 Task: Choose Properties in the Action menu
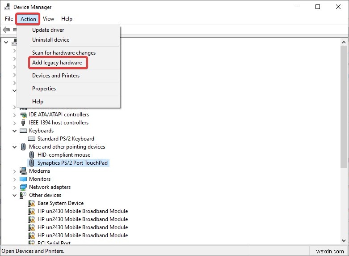pyautogui.click(x=68, y=89)
